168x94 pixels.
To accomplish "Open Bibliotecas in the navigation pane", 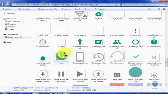I will (x=11, y=19).
